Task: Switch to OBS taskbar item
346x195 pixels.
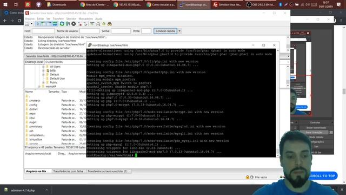Action: pos(261,4)
